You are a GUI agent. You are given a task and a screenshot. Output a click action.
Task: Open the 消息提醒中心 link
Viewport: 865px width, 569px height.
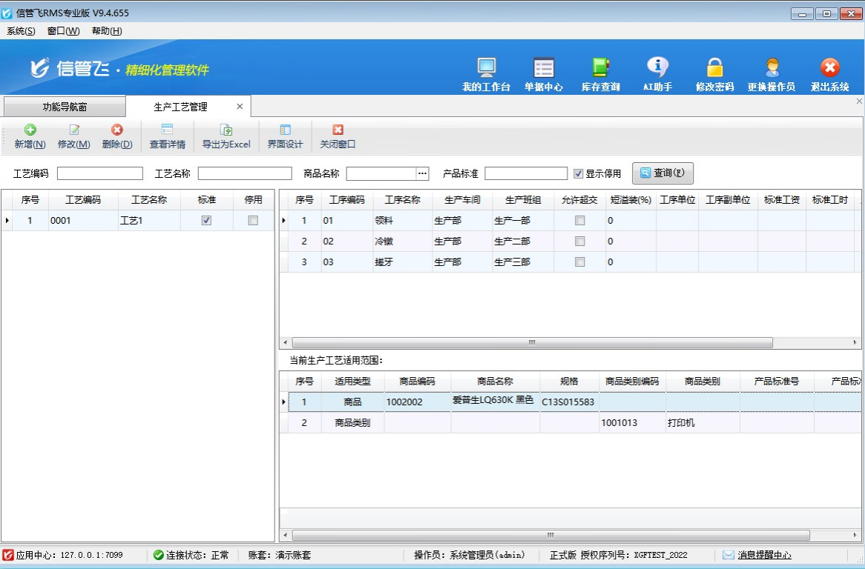764,555
